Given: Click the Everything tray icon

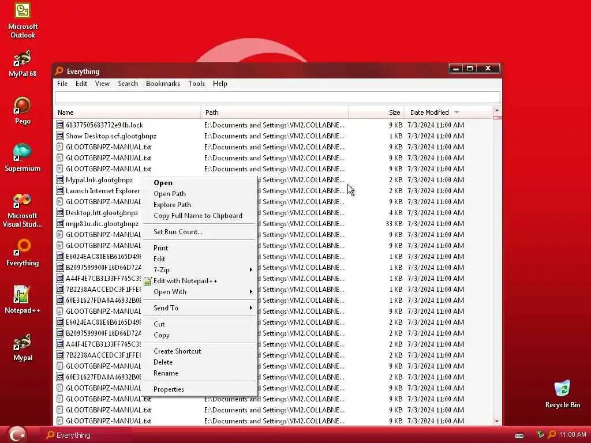Looking at the screenshot, I should pos(552,435).
